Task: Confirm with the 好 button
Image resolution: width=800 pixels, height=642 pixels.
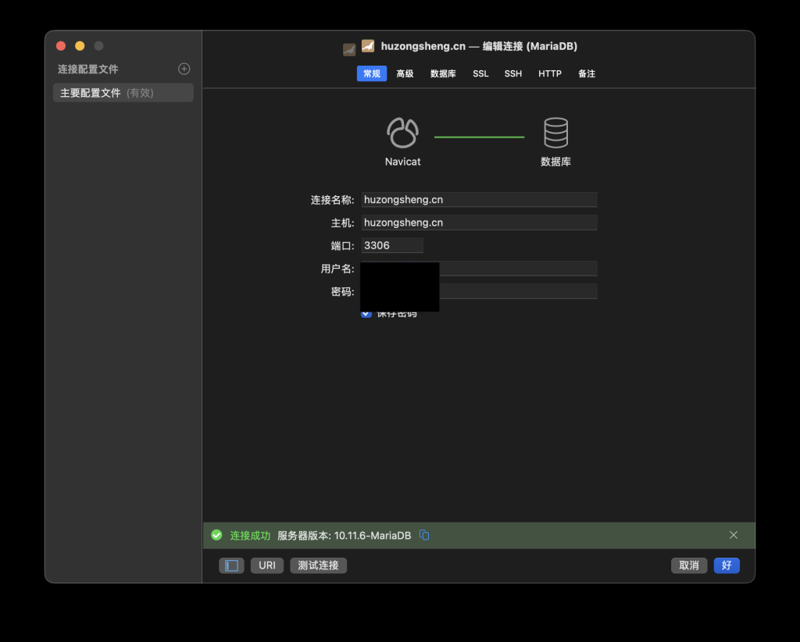Action: tap(726, 565)
